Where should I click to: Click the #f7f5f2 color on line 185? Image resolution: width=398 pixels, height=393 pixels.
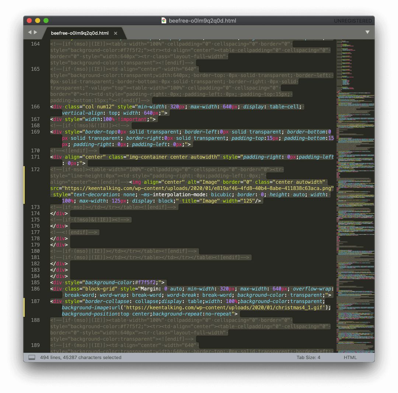coord(146,282)
